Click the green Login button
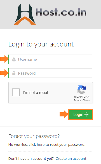The height and width of the screenshot is (164, 101). [81, 114]
